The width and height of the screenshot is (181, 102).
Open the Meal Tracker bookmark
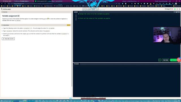click(38, 6)
